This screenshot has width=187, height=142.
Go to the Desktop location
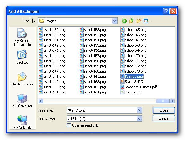click(x=22, y=57)
